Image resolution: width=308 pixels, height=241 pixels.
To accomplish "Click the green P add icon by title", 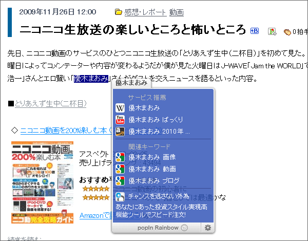I will [272, 31].
